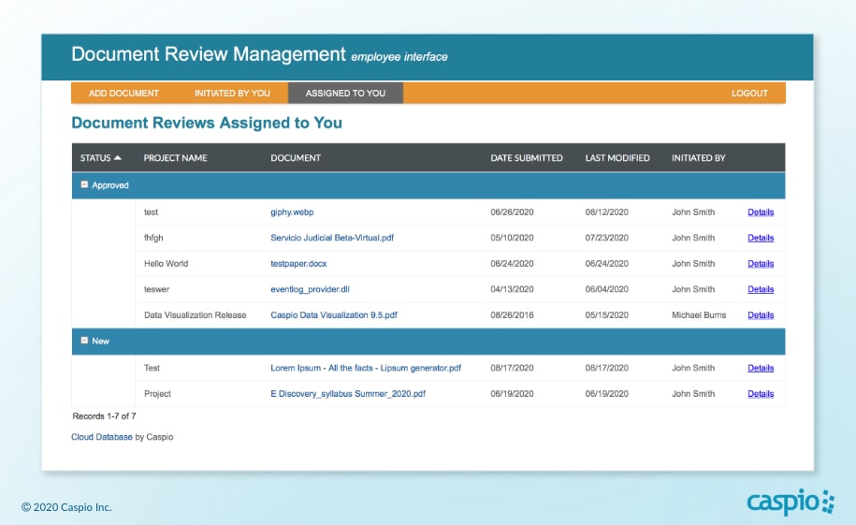The image size is (856, 525).
Task: Switch to Initiated By You tab
Action: tap(232, 94)
